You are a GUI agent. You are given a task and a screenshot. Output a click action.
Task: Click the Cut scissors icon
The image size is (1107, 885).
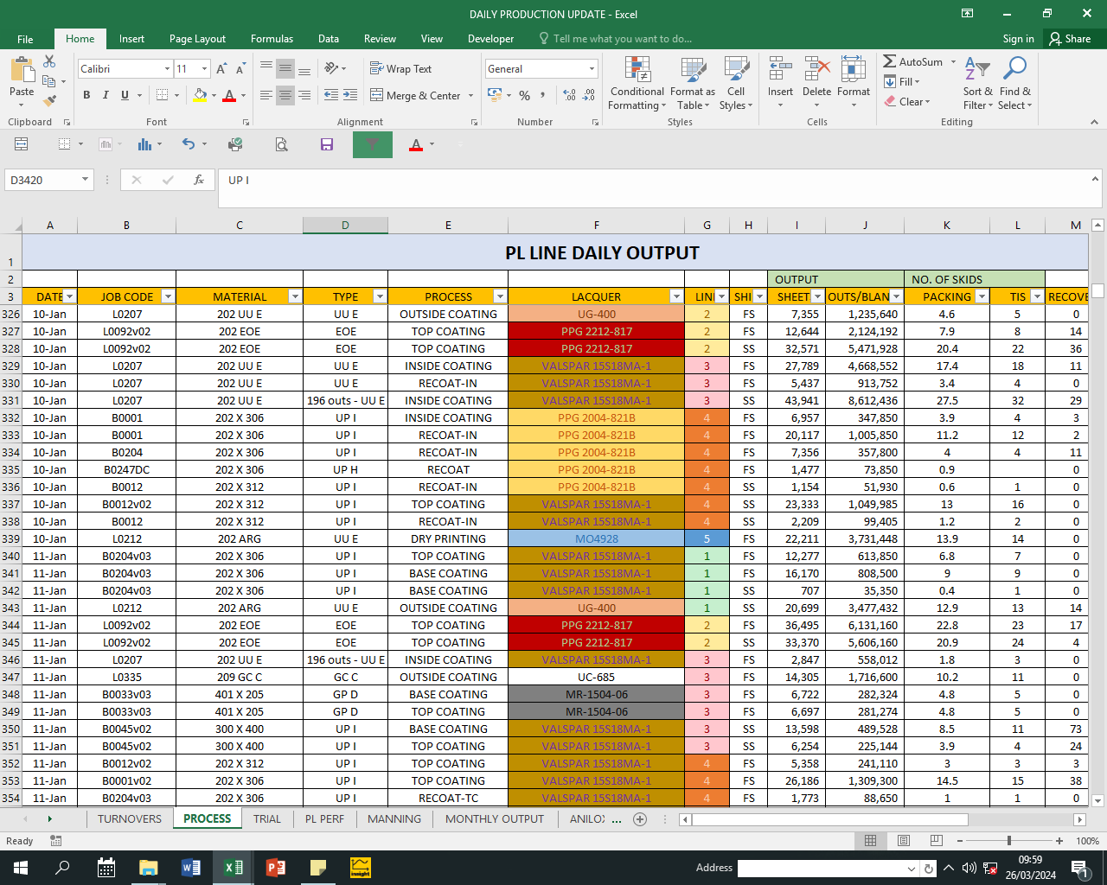(49, 61)
